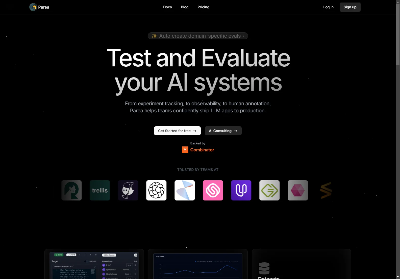The image size is (400, 279).
Task: Select the green diamond arrow logo
Action: pos(269,190)
